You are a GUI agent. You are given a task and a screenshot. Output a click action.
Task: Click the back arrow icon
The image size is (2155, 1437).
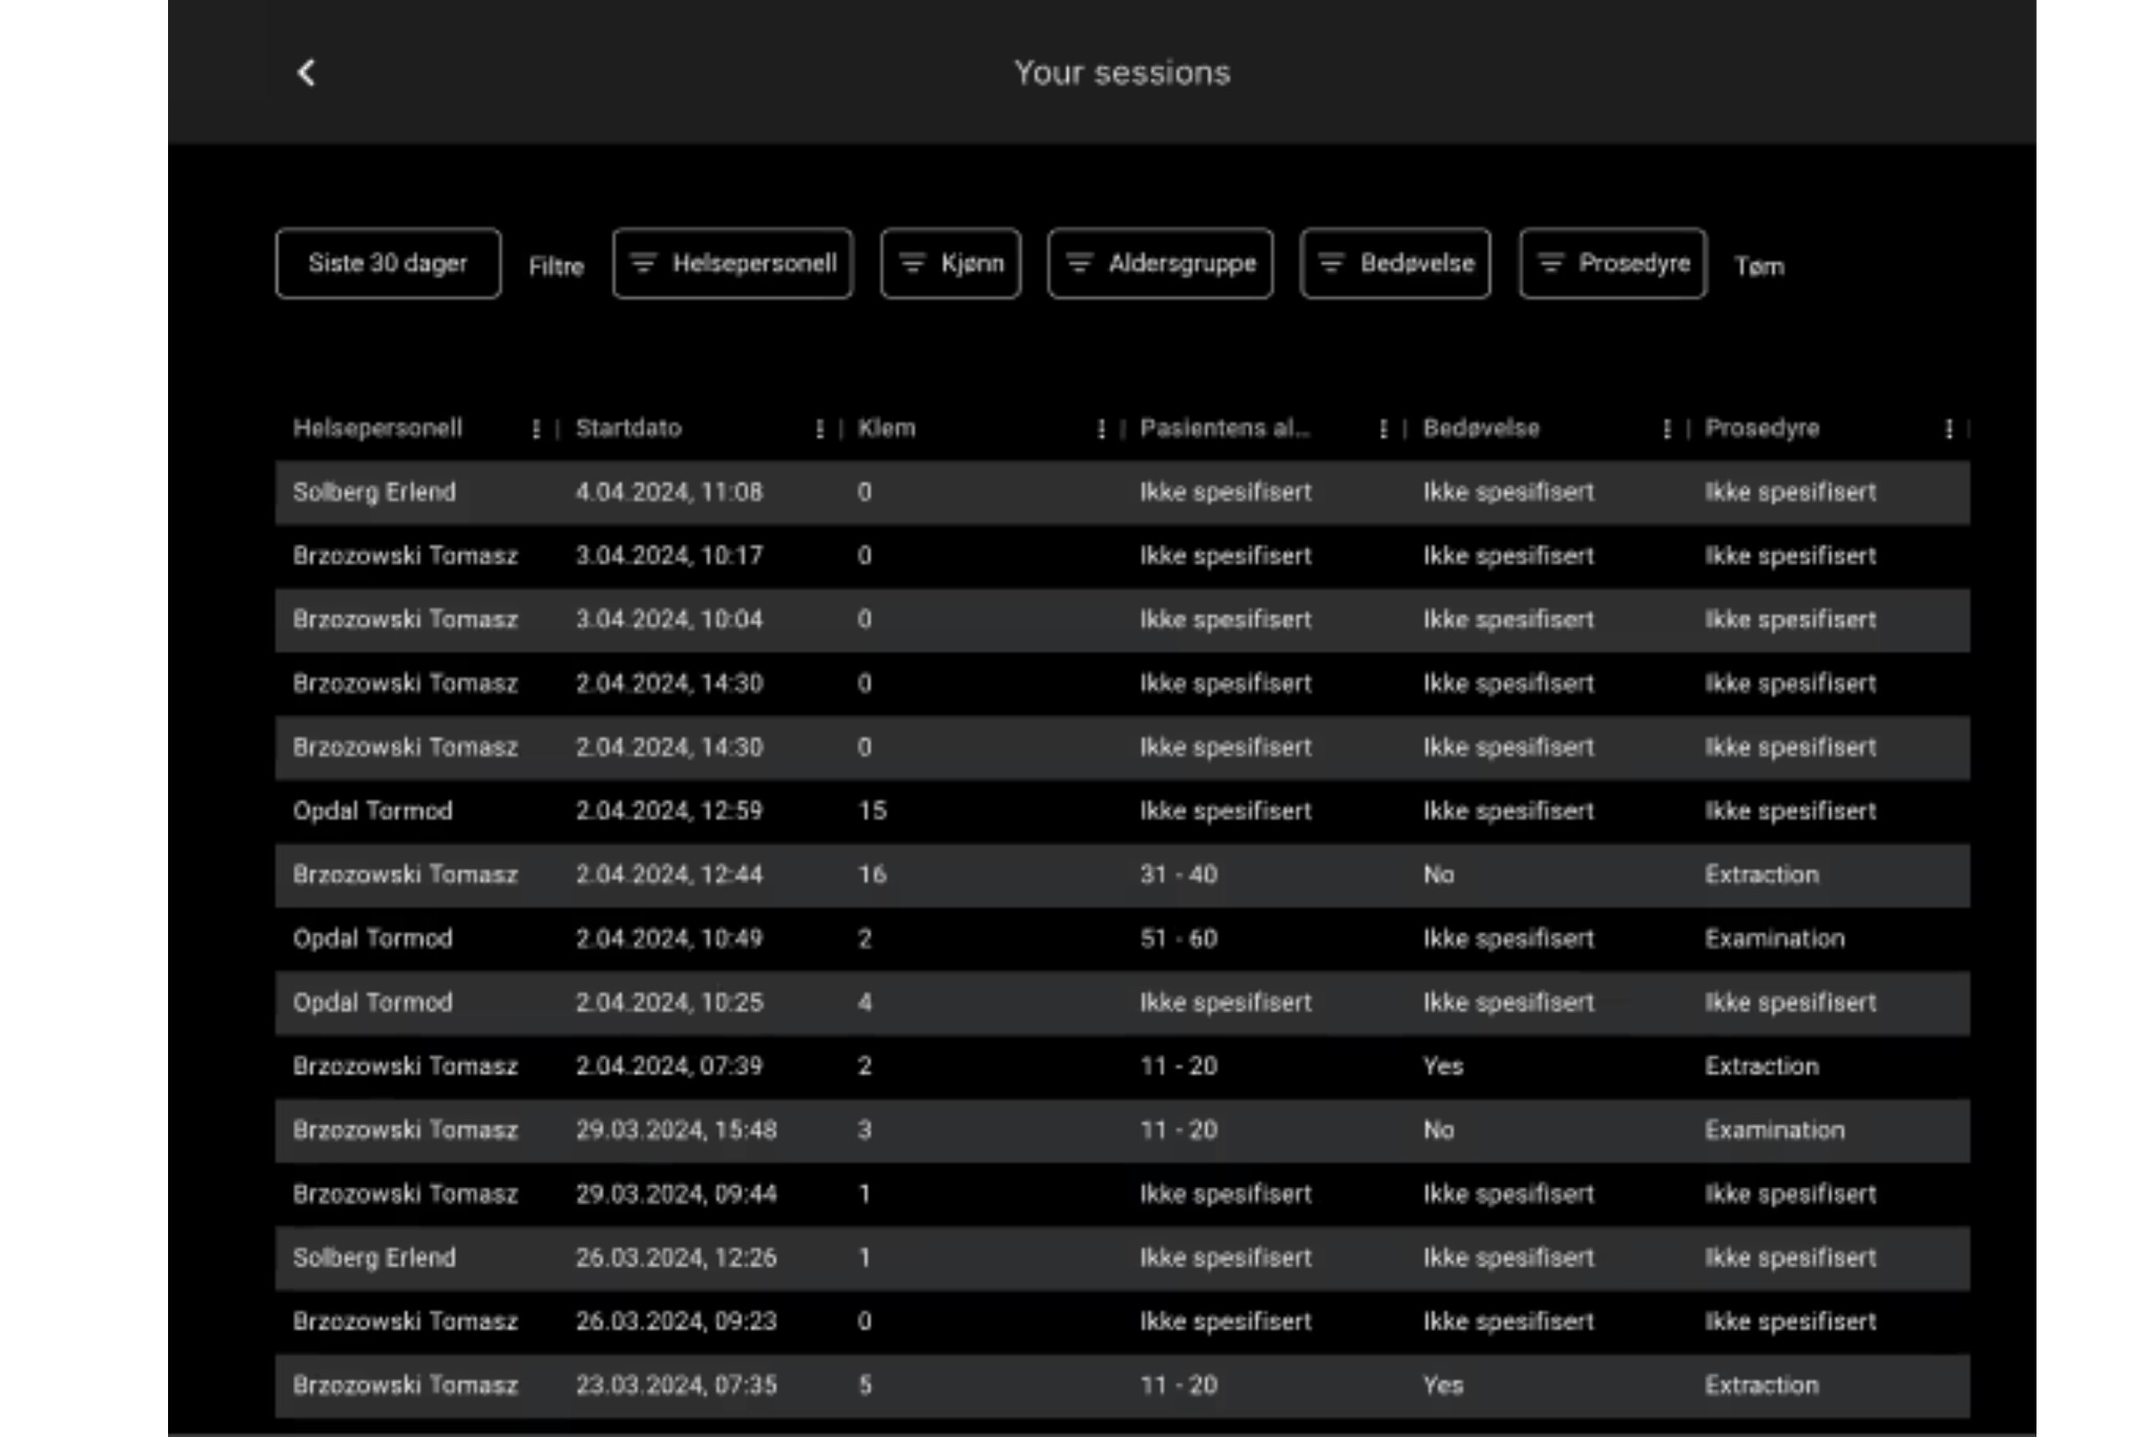click(x=307, y=73)
